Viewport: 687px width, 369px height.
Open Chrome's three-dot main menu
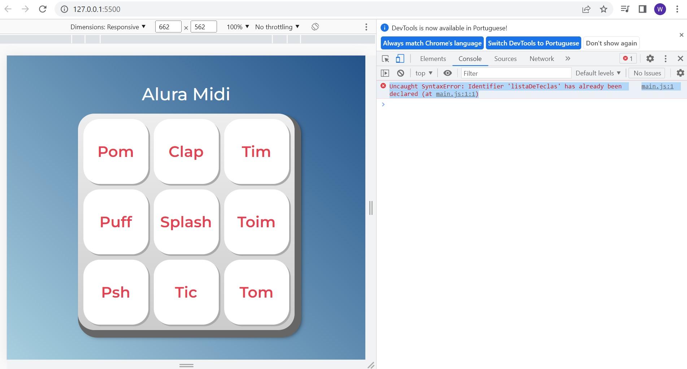click(677, 9)
